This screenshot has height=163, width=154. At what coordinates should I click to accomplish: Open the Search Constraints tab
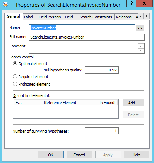pyautogui.click(x=96, y=17)
